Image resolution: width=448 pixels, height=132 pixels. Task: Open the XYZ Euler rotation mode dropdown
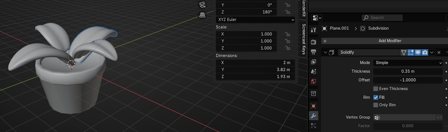click(255, 20)
